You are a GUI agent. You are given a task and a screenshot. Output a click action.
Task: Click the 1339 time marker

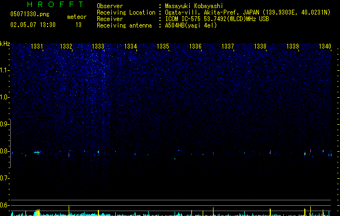[x=292, y=46]
